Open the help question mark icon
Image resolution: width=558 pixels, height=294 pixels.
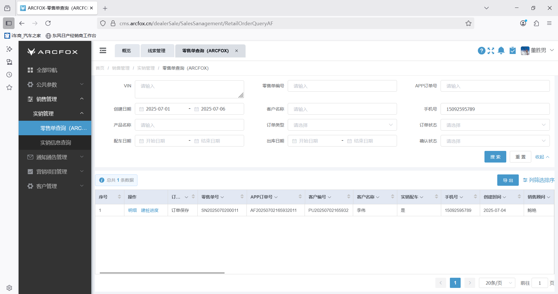[x=481, y=51]
